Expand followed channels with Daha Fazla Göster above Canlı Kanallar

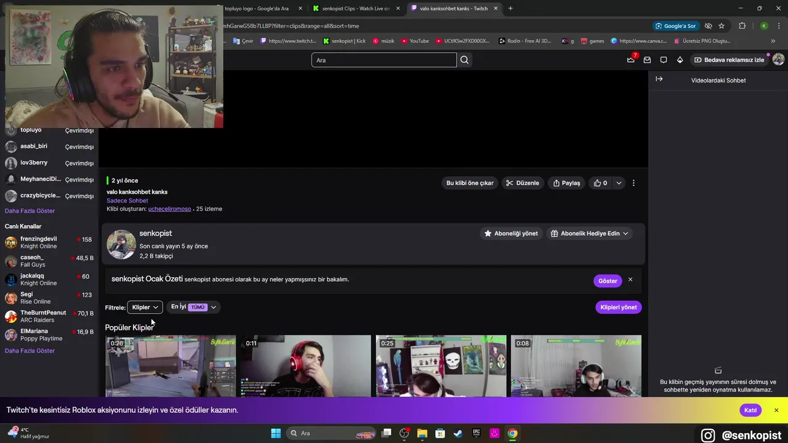point(30,211)
